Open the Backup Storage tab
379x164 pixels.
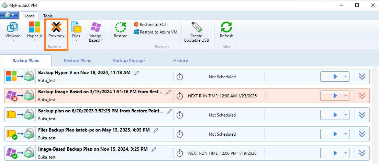click(129, 61)
